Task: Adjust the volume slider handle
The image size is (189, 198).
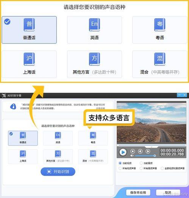Action: click(155, 156)
